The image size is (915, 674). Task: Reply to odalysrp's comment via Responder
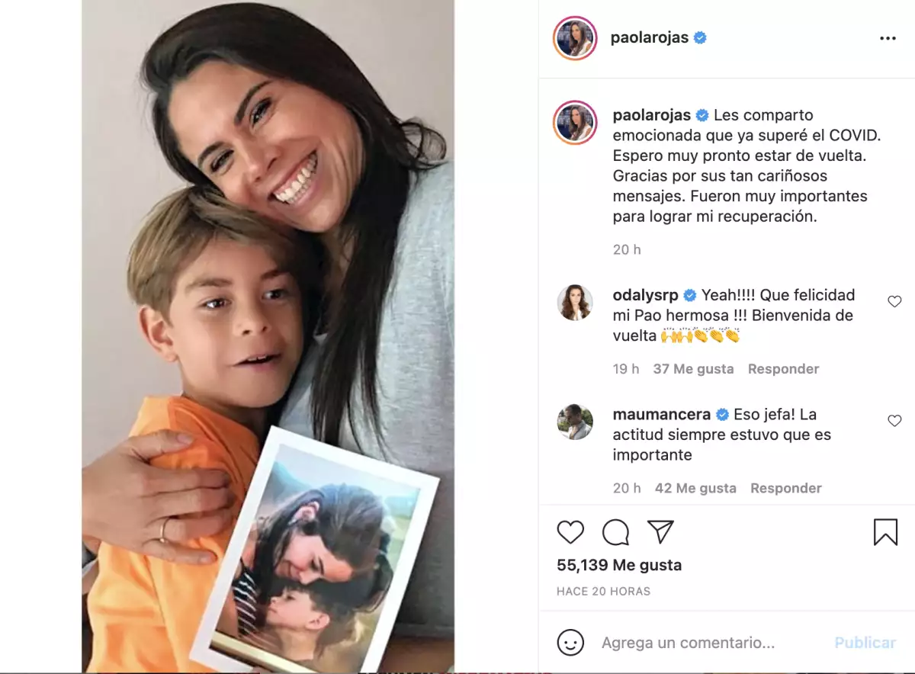tap(783, 369)
